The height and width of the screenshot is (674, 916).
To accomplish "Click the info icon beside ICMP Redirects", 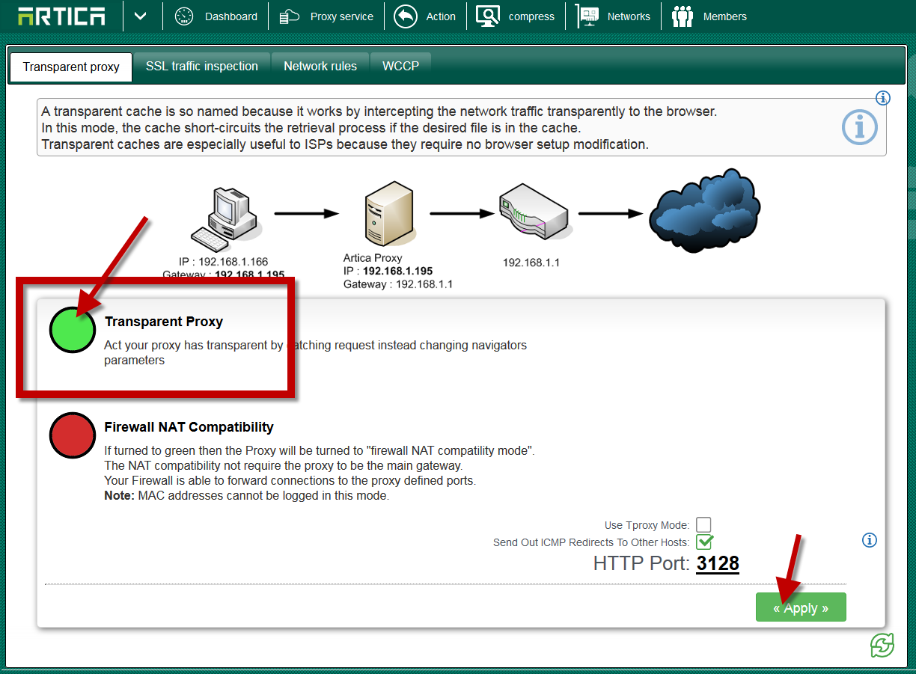I will (x=869, y=540).
